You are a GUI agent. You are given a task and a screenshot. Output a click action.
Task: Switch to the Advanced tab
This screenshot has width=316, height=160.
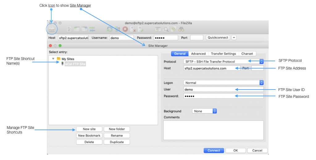pos(198,54)
